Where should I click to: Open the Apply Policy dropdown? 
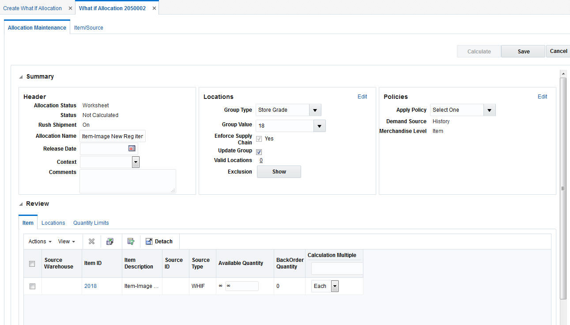(489, 110)
